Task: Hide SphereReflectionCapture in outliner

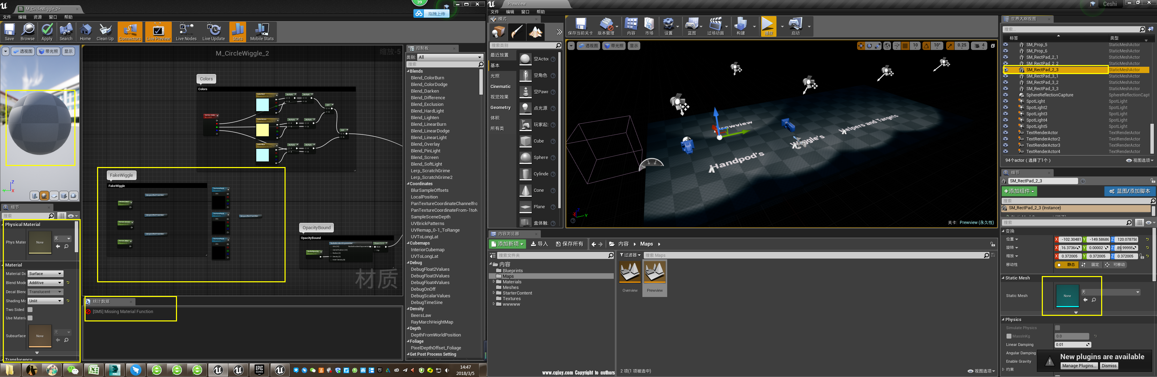Action: [x=1005, y=95]
